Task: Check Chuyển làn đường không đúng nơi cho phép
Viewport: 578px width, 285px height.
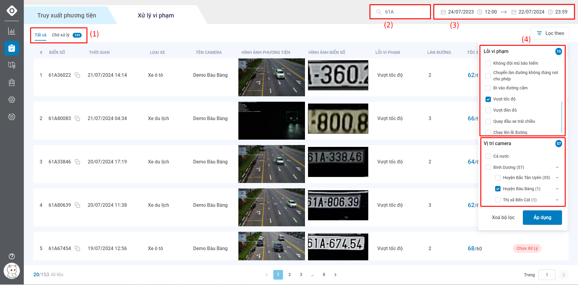Action: click(488, 76)
